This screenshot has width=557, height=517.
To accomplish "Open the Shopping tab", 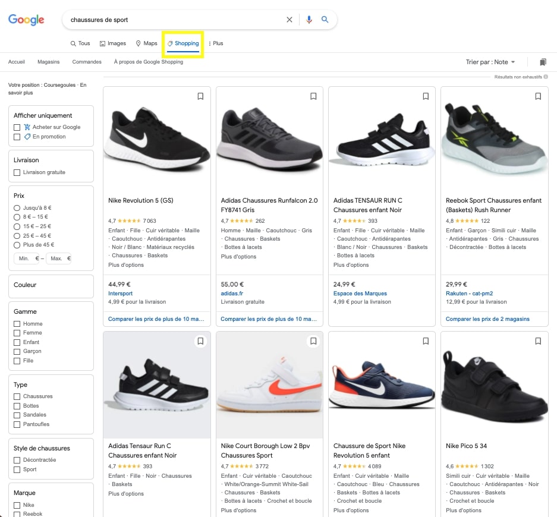I will (183, 43).
